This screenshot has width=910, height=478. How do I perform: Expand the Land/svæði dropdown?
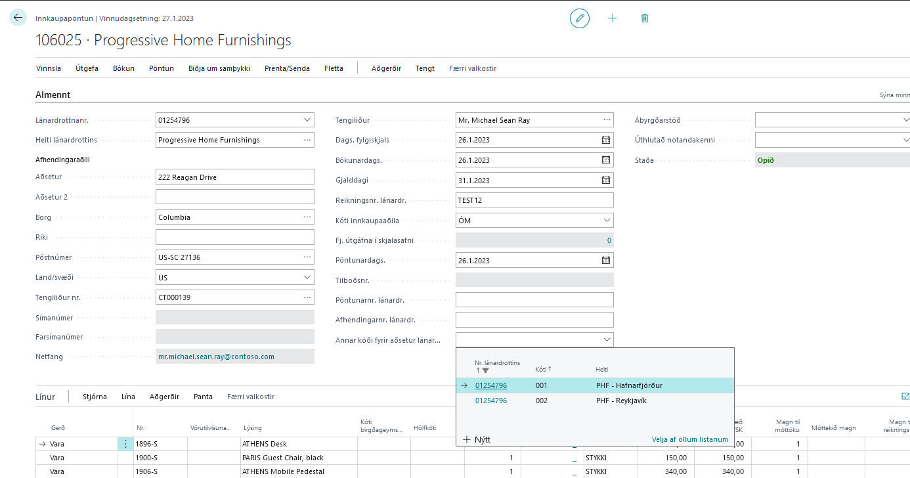[307, 278]
